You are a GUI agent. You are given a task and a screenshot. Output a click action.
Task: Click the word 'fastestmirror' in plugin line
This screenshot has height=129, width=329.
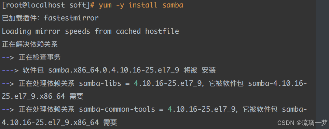click(71, 18)
